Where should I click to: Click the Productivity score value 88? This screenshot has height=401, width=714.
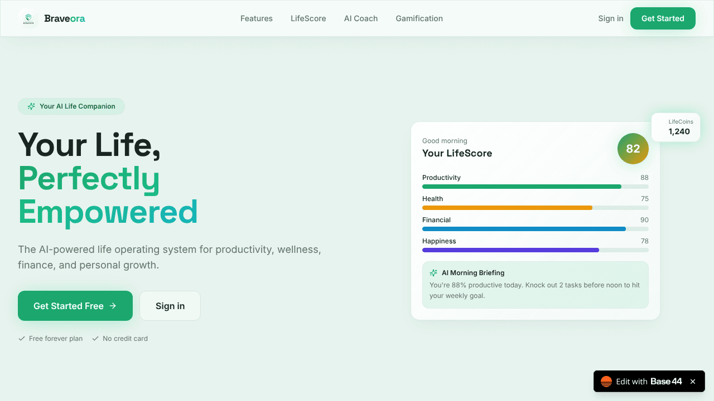click(644, 178)
